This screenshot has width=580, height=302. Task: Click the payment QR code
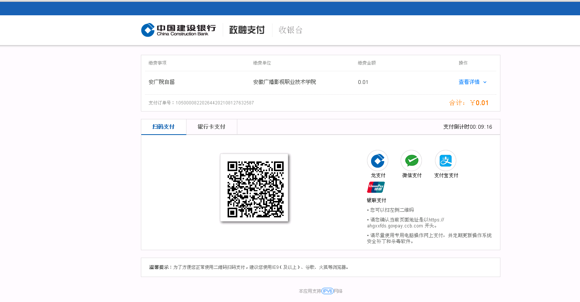click(256, 189)
